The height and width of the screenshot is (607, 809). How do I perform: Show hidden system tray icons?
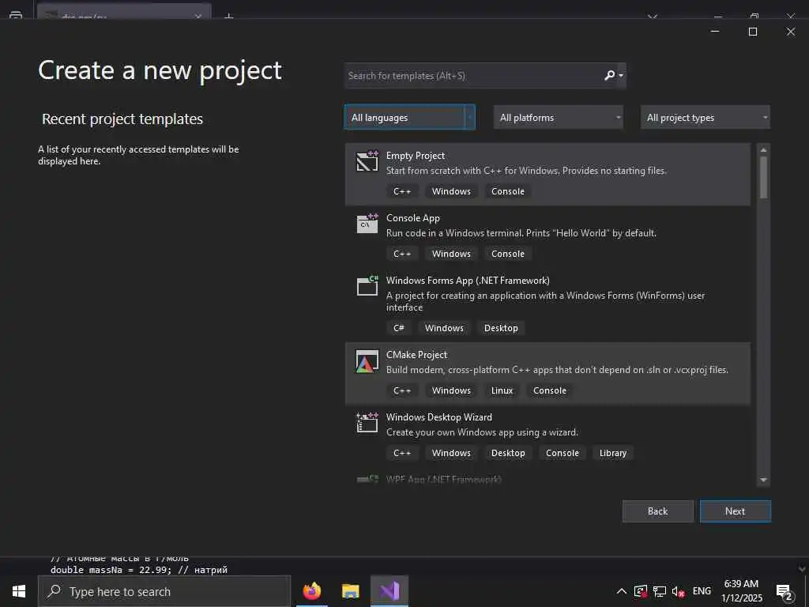(x=622, y=591)
